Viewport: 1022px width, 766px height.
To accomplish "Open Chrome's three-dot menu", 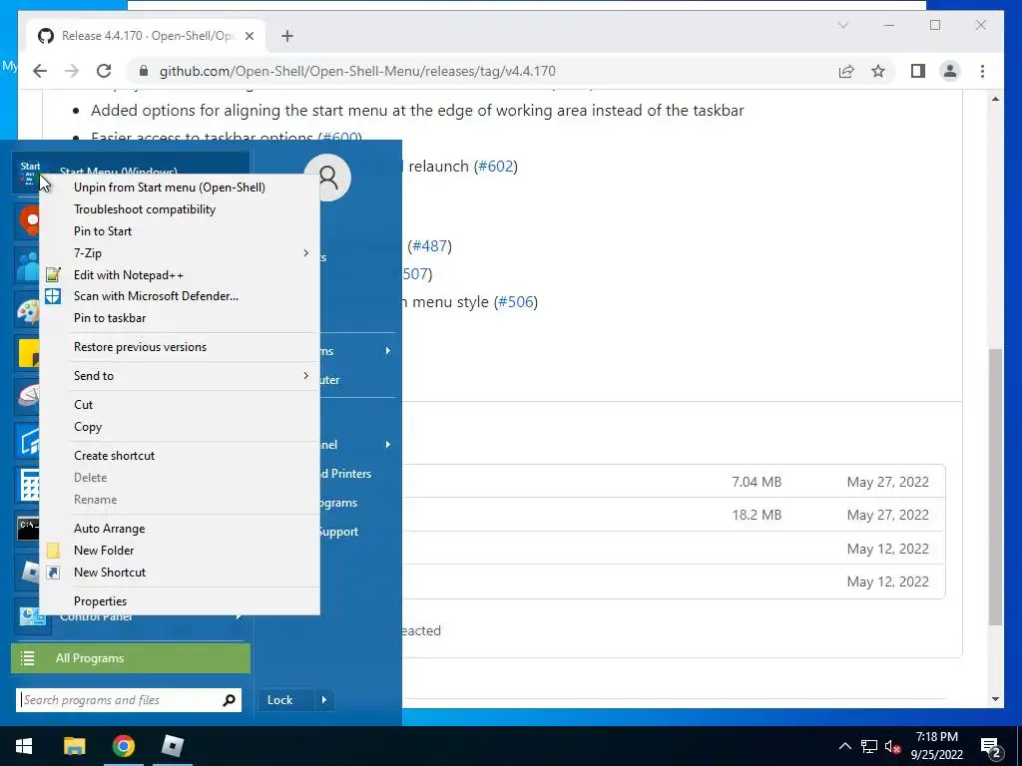I will click(x=982, y=71).
